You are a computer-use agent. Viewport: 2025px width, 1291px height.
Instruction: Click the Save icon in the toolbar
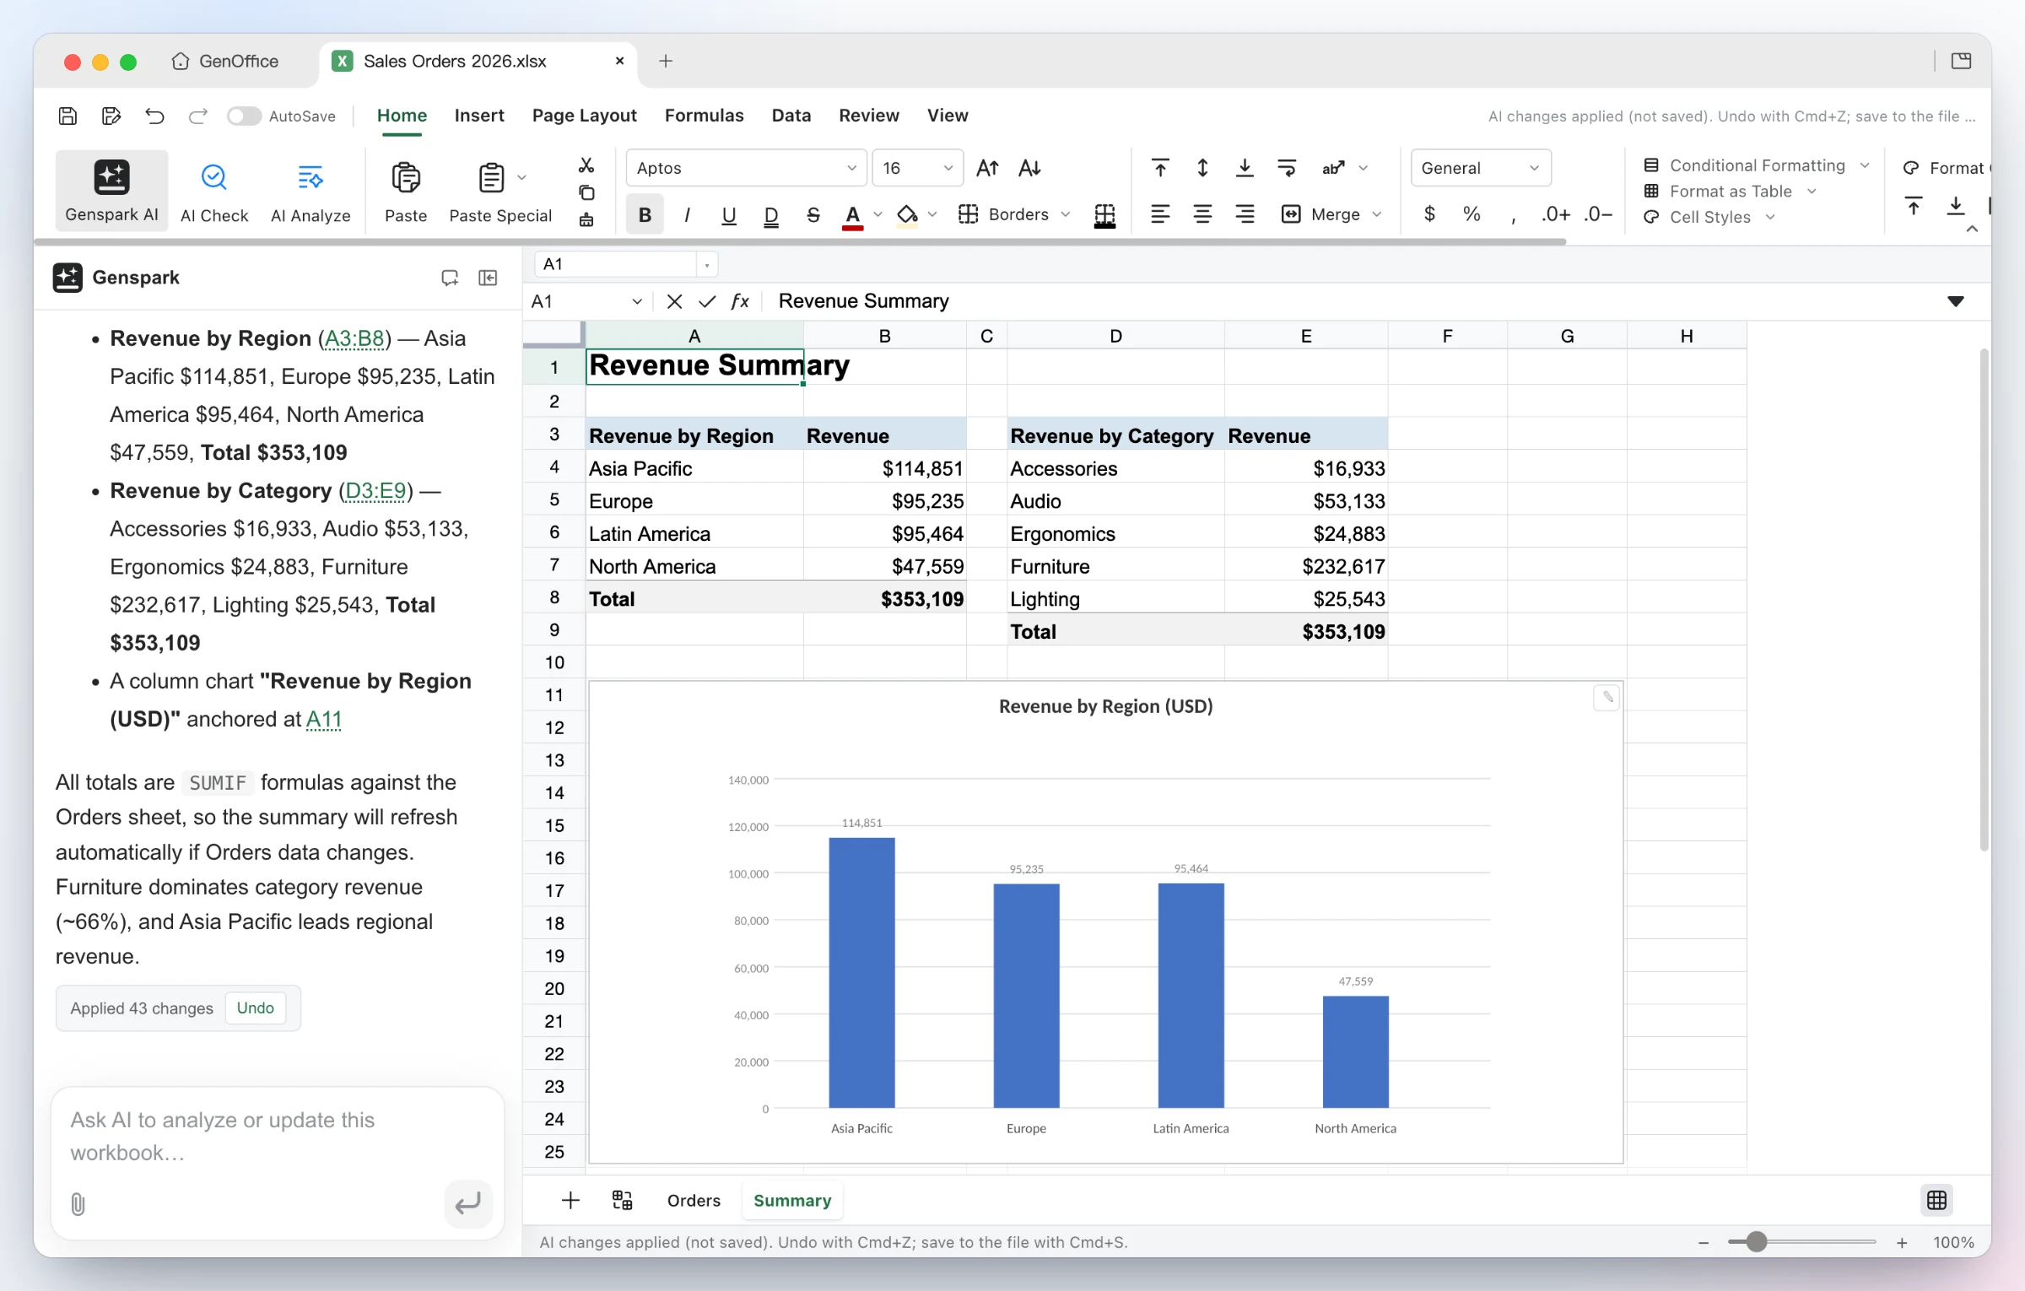pos(67,116)
